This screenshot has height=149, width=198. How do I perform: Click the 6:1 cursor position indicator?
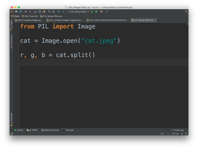162,134
